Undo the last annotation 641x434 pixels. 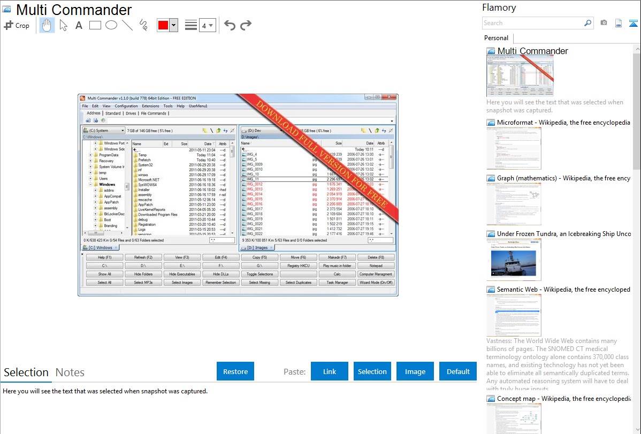(230, 25)
